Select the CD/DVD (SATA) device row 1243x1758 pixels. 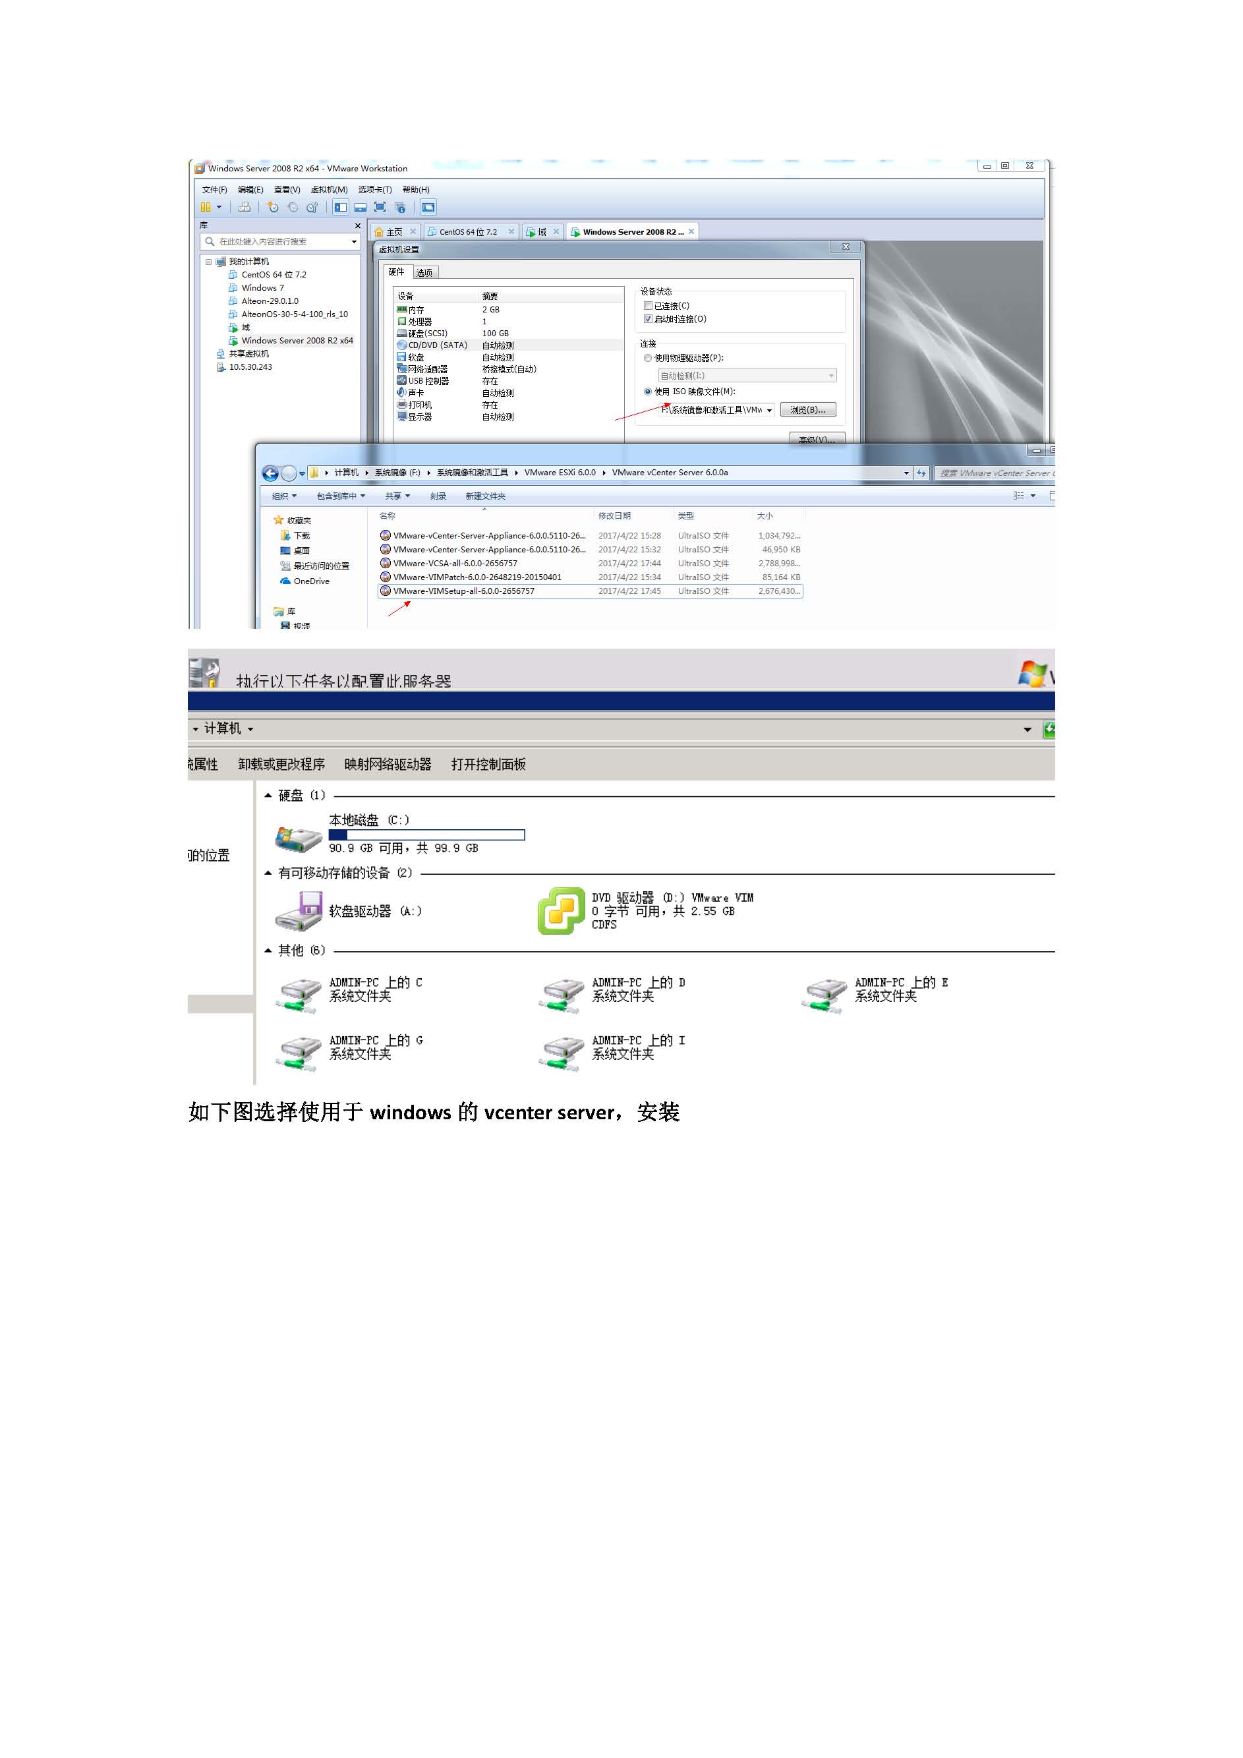coord(509,345)
